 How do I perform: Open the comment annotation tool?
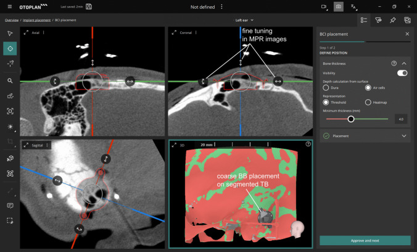(x=10, y=206)
